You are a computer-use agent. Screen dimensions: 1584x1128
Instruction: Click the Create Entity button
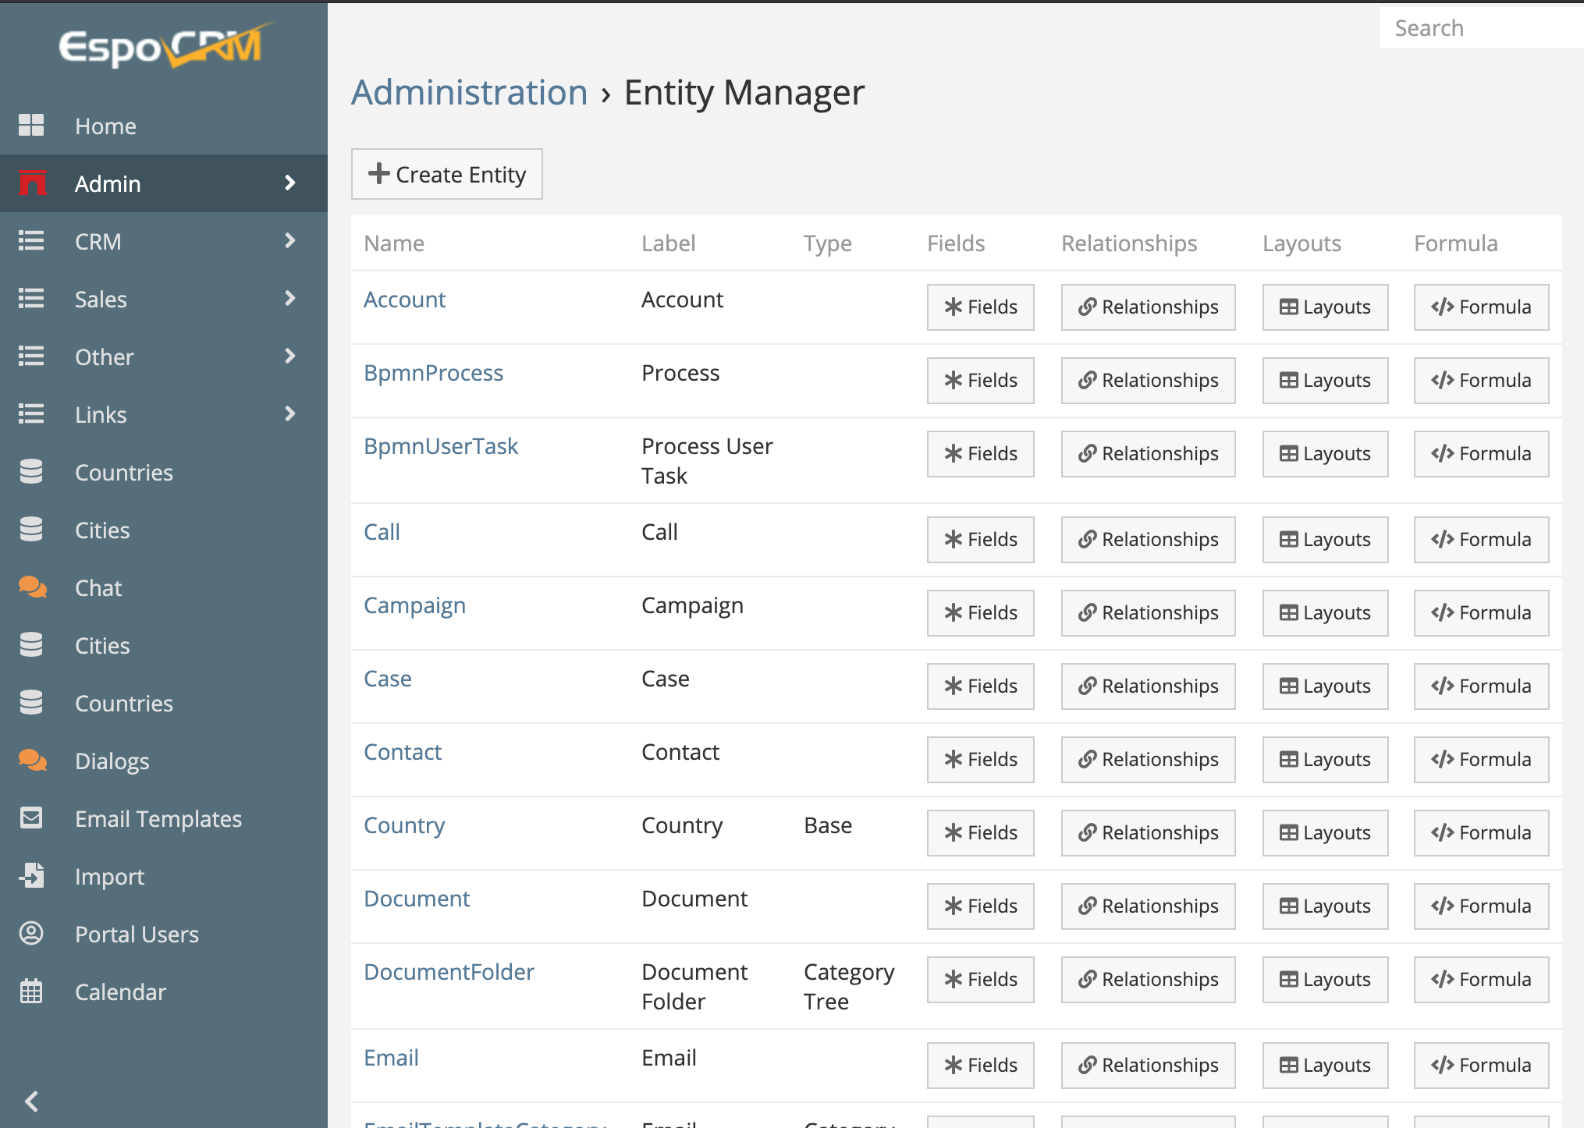coord(446,174)
